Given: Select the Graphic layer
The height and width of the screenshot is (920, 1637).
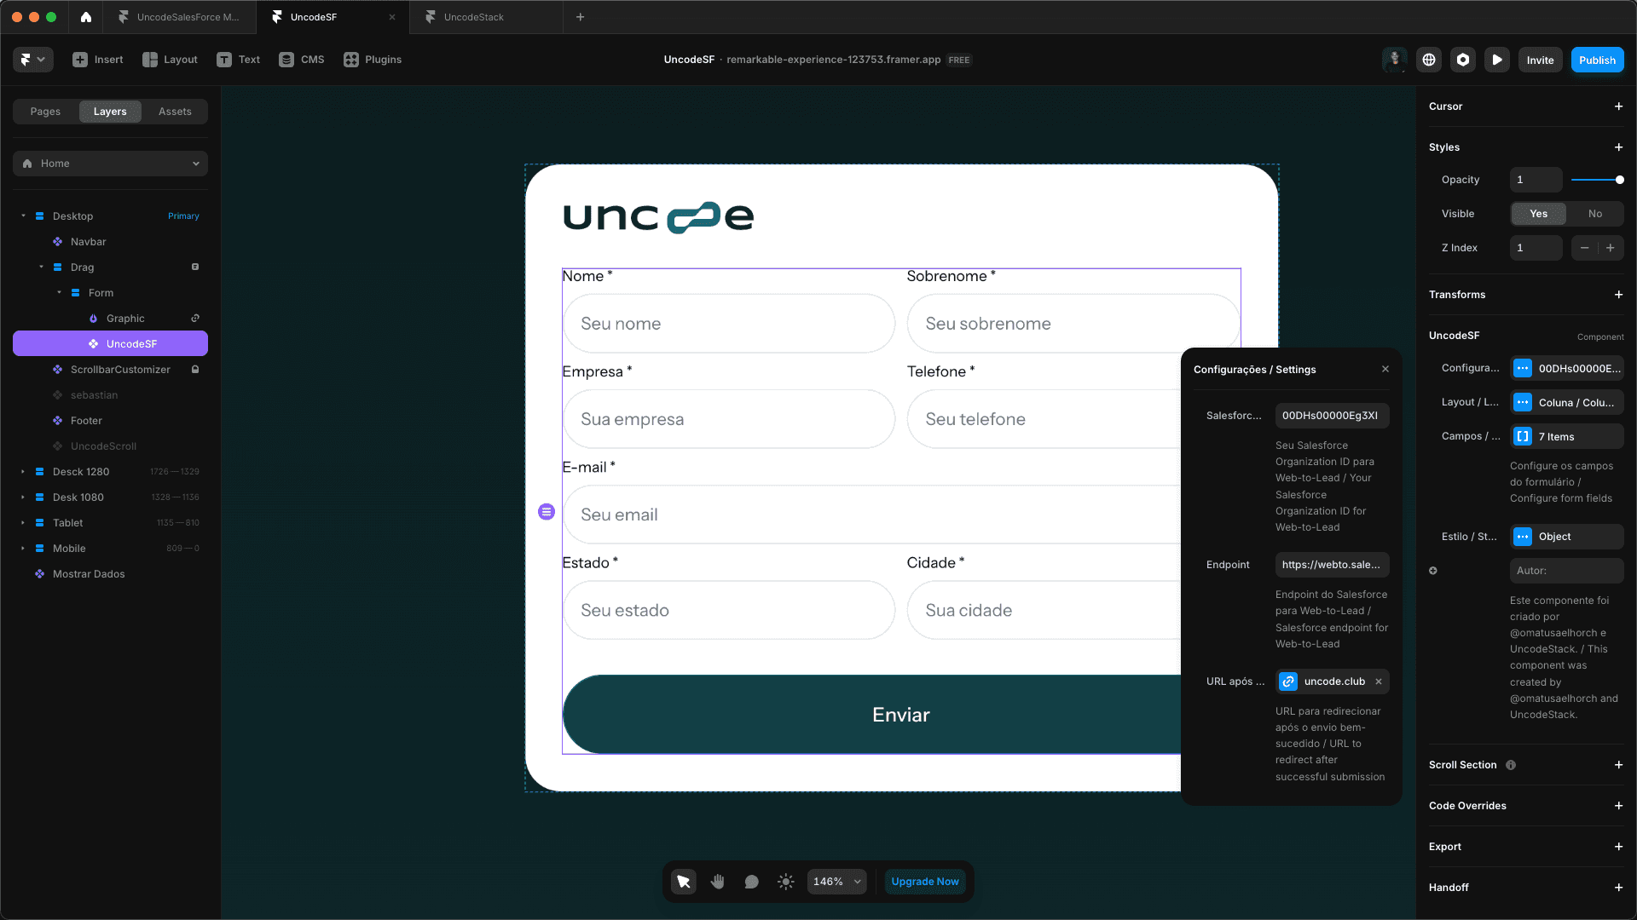Looking at the screenshot, I should pyautogui.click(x=110, y=319).
